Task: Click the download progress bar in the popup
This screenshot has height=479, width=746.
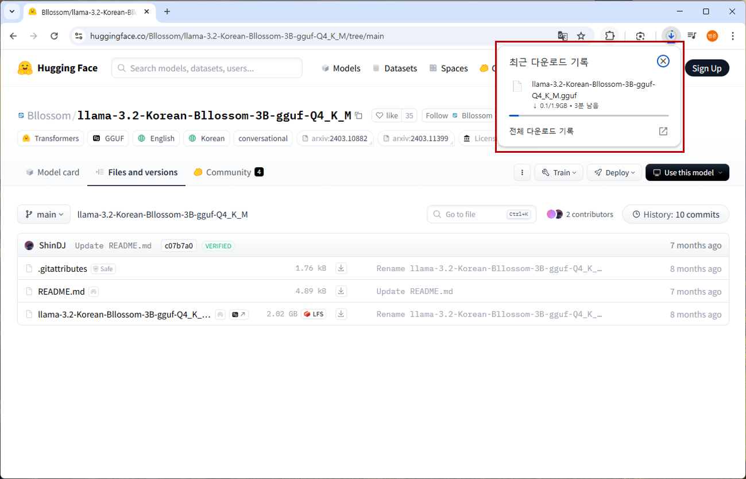Action: click(x=589, y=116)
